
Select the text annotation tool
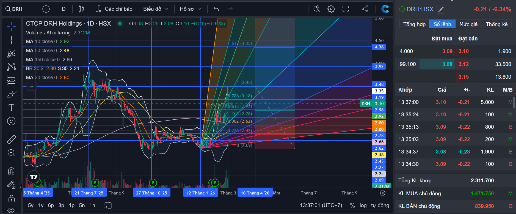(11, 108)
